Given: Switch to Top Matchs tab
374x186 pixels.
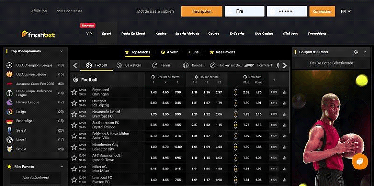Looking at the screenshot, I should [138, 52].
